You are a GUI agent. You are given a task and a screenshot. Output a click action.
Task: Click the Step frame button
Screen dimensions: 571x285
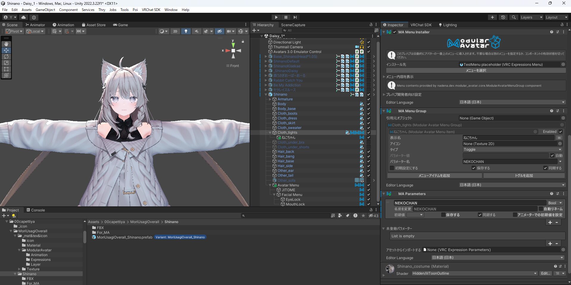(x=295, y=17)
